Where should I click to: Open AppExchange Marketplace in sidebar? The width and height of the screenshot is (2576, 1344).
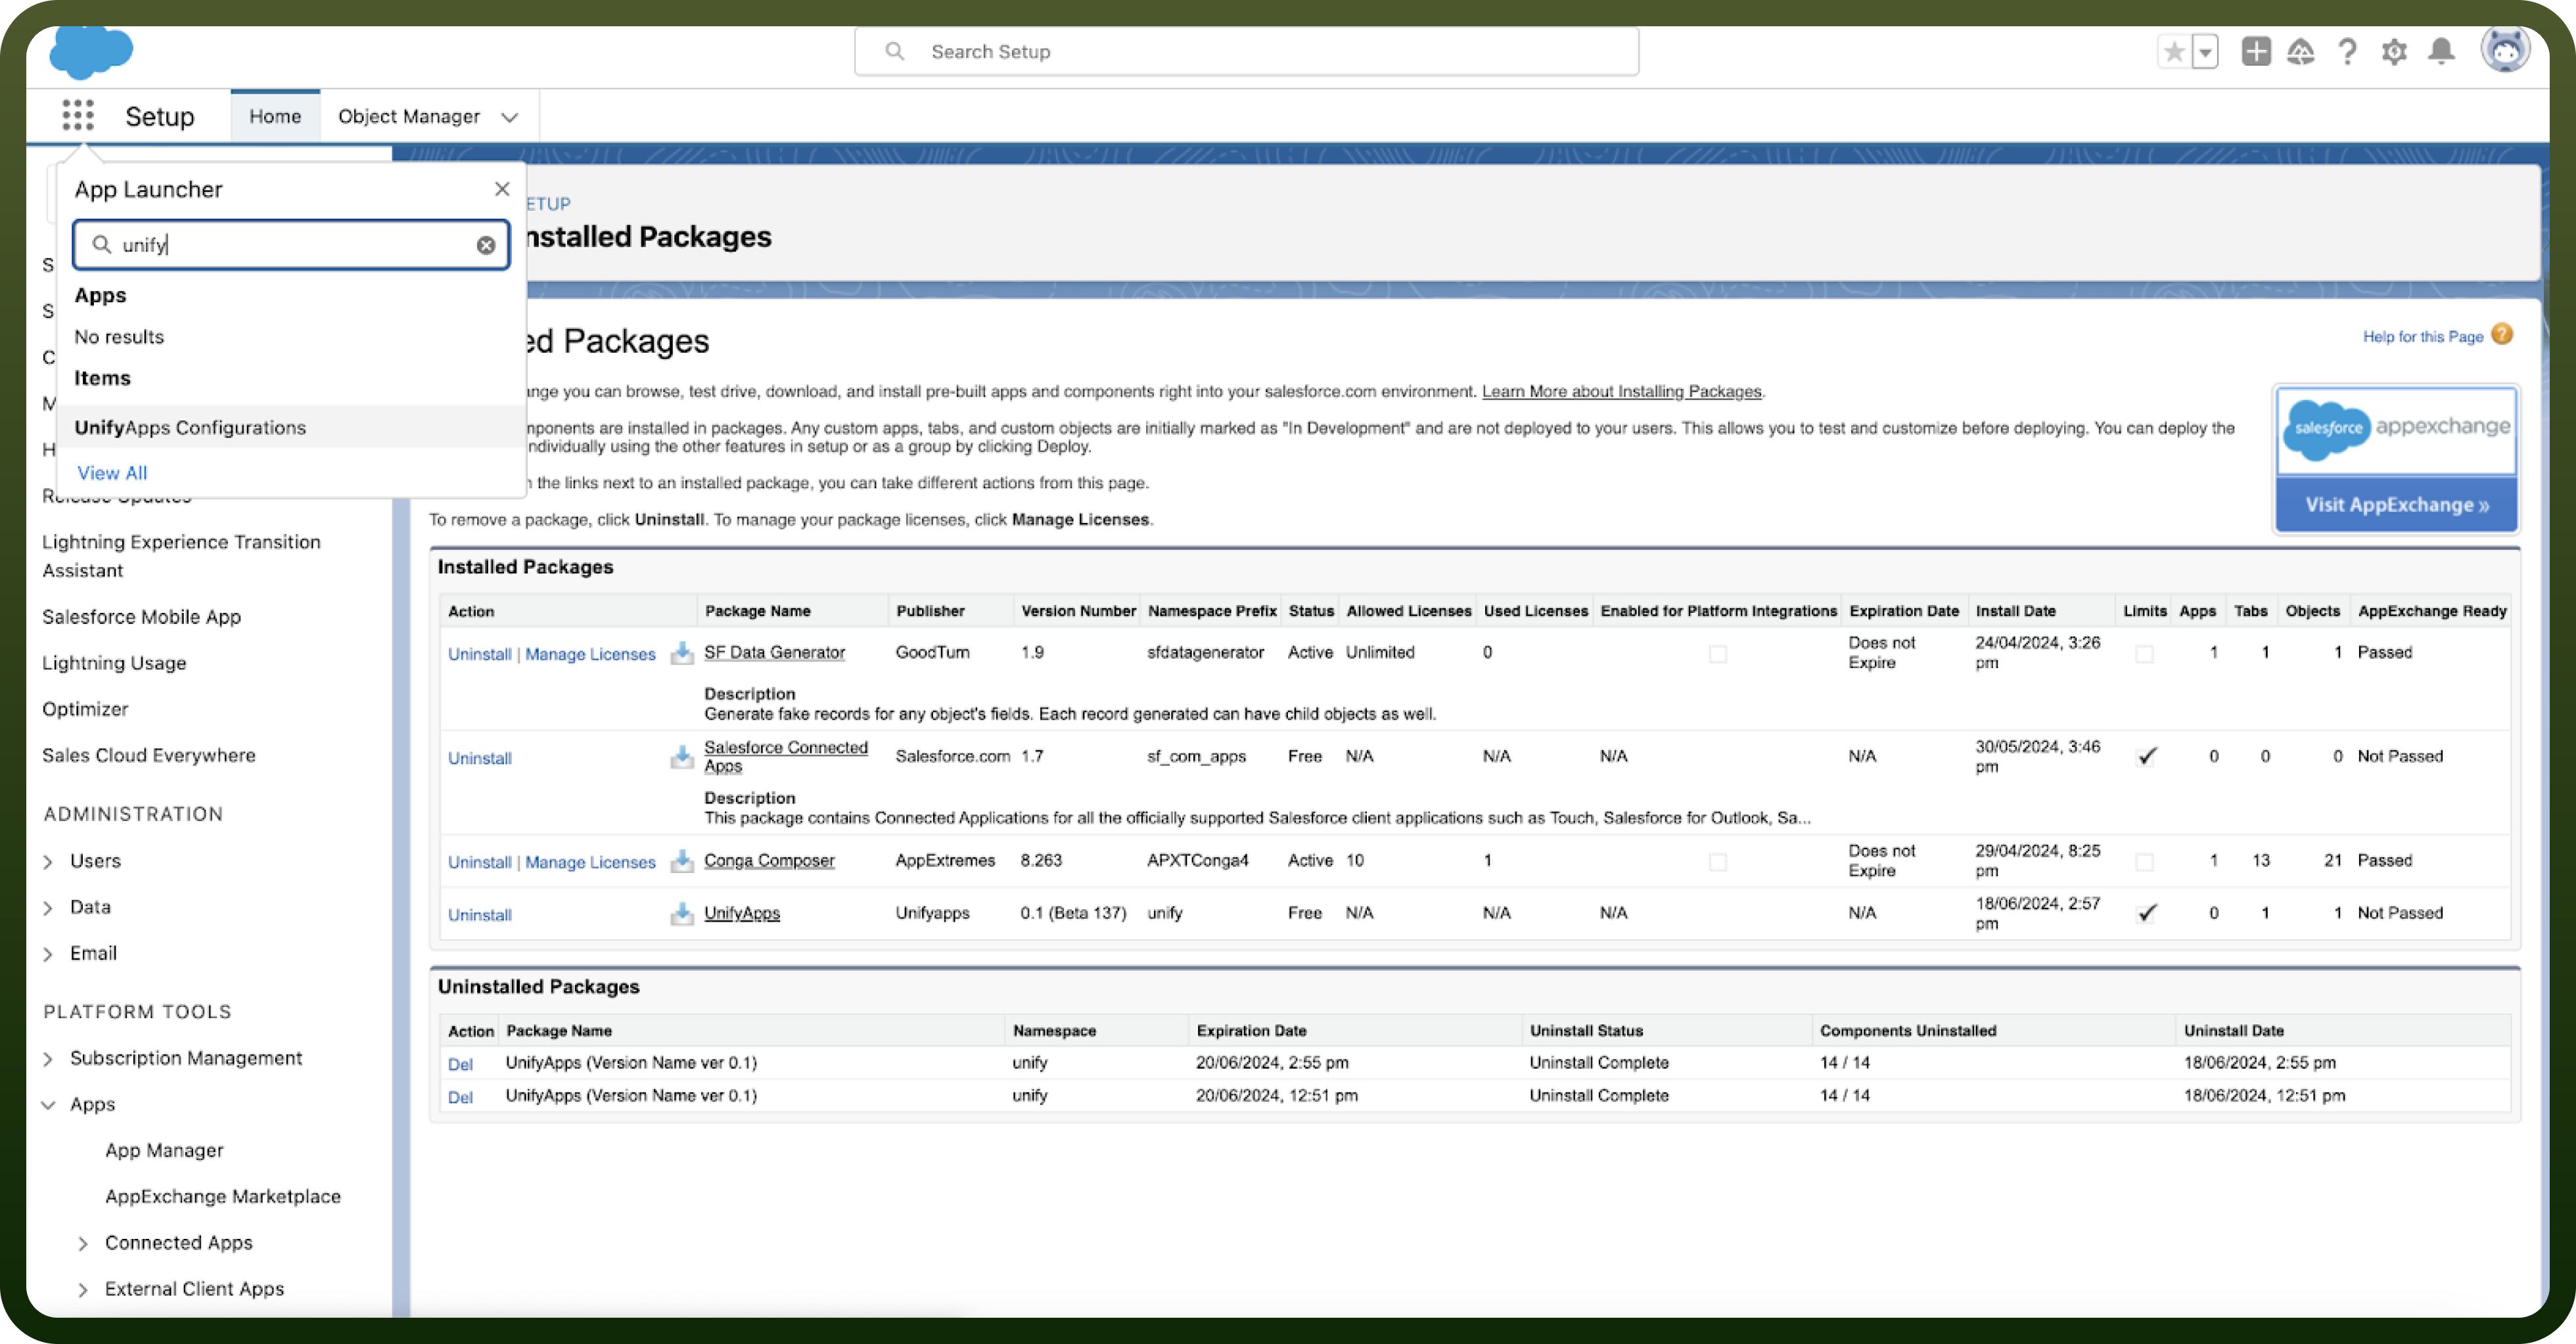tap(223, 1196)
